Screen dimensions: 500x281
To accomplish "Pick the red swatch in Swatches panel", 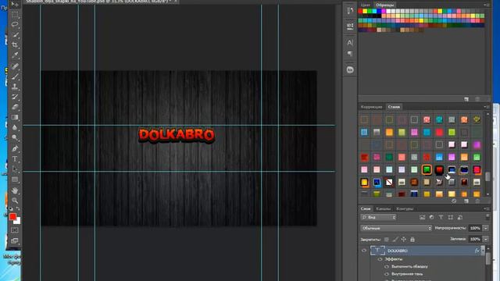I will tap(360, 11).
